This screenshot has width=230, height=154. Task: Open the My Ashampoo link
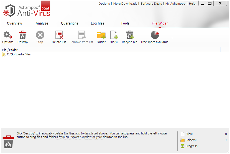click(x=175, y=4)
